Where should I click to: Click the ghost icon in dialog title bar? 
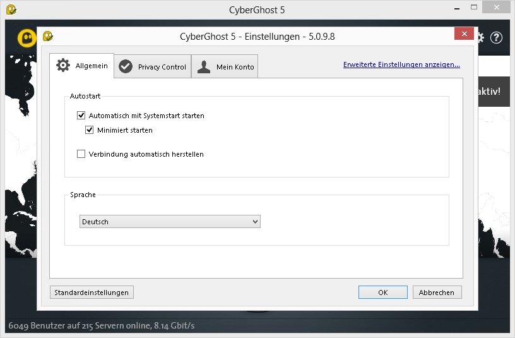[47, 36]
